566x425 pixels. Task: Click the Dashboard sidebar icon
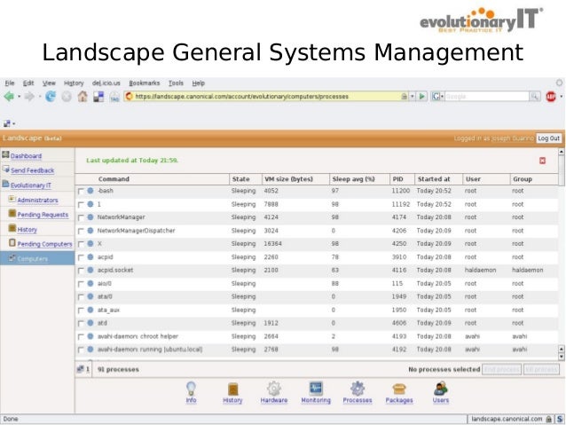point(5,155)
